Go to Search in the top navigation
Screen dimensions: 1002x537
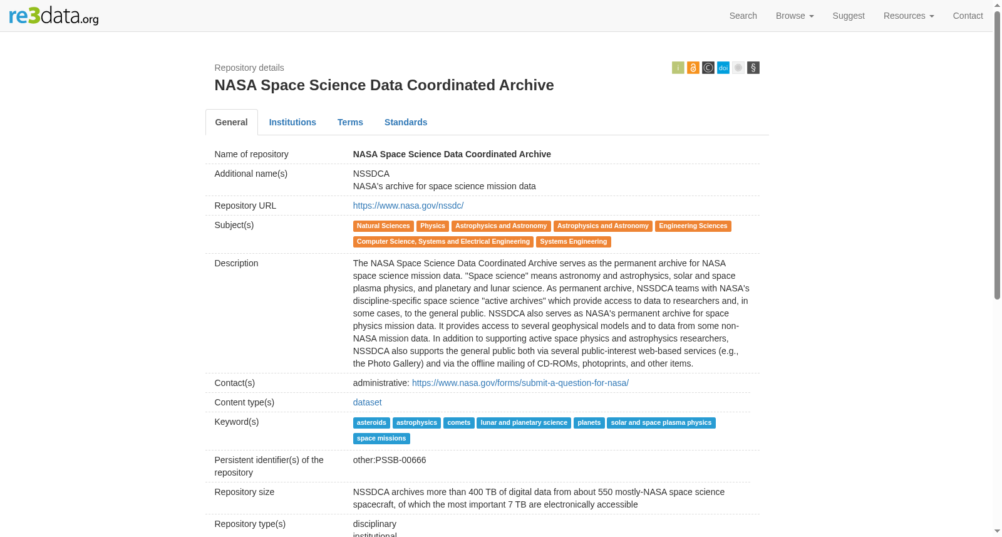[743, 16]
